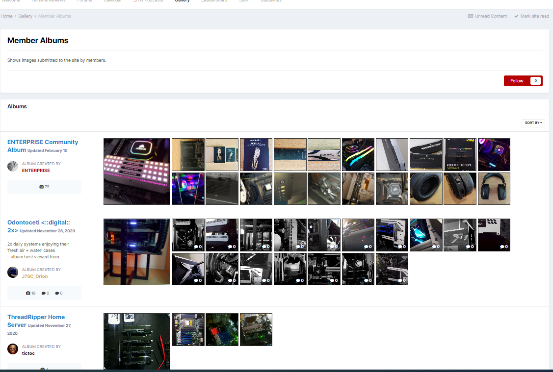Screen dimensions: 553x372
Task: Open the tictoc author profile link
Action: [x=28, y=353]
